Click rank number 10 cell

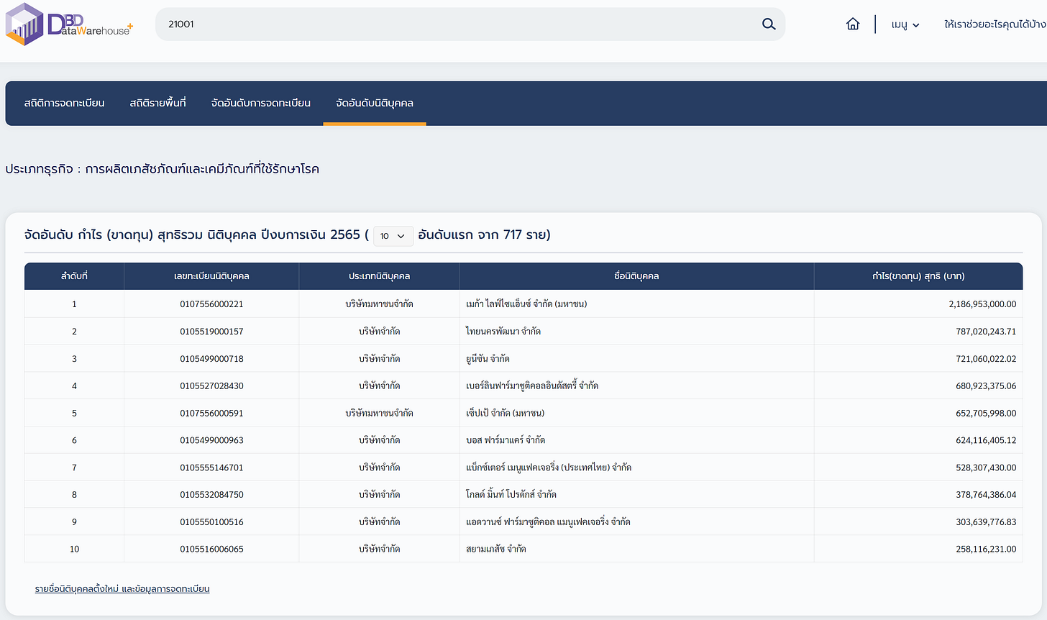click(x=74, y=549)
